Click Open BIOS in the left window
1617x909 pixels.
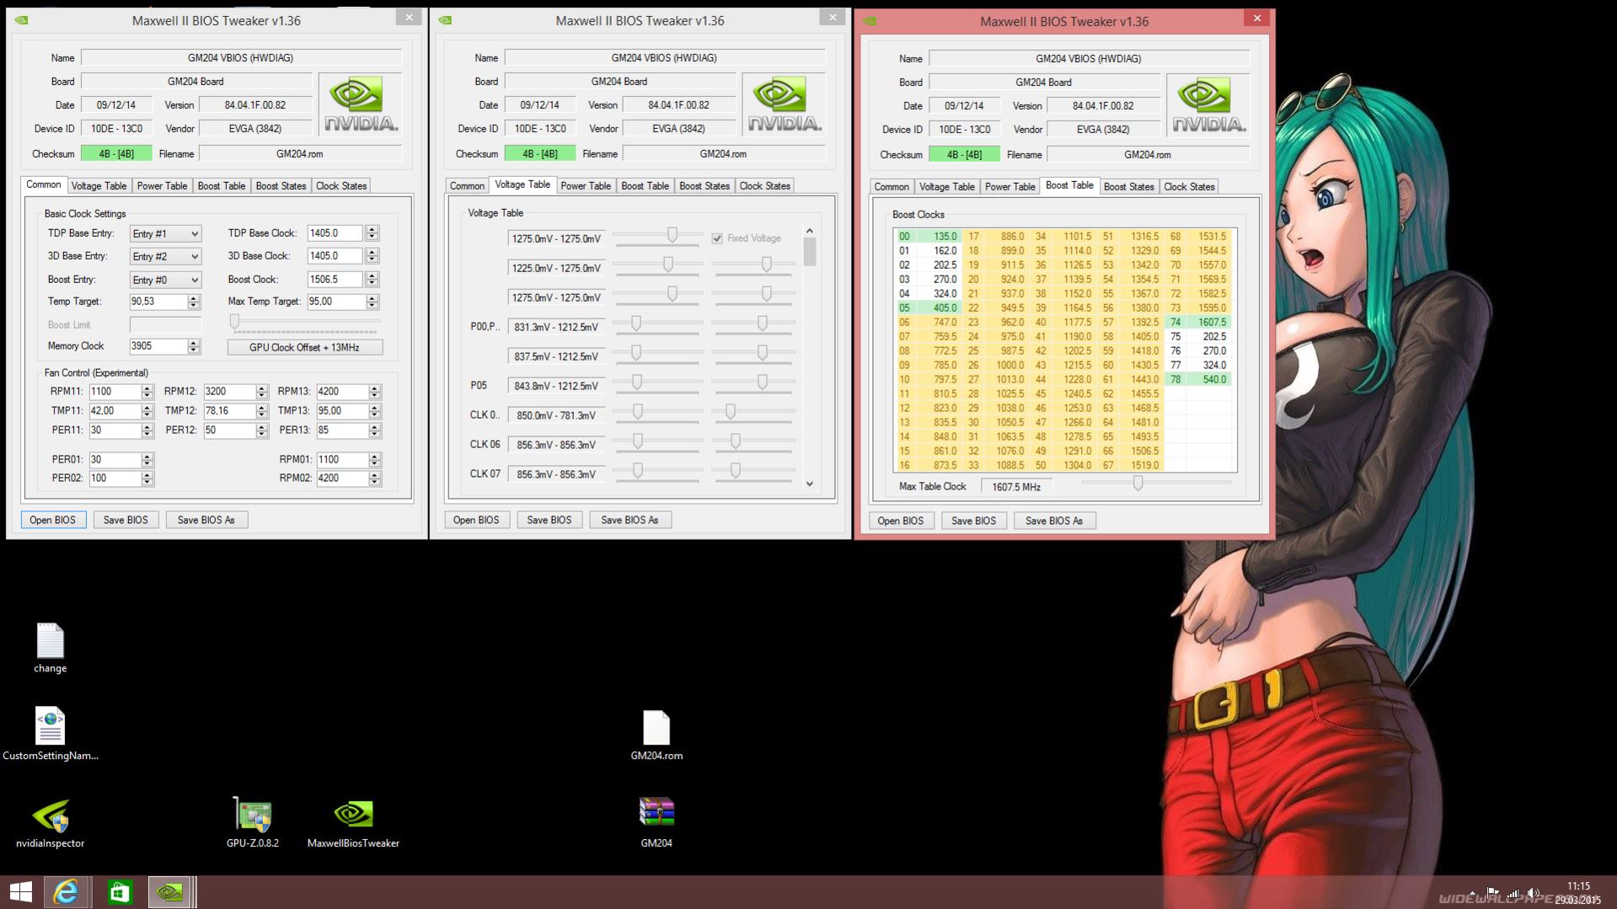(x=52, y=520)
